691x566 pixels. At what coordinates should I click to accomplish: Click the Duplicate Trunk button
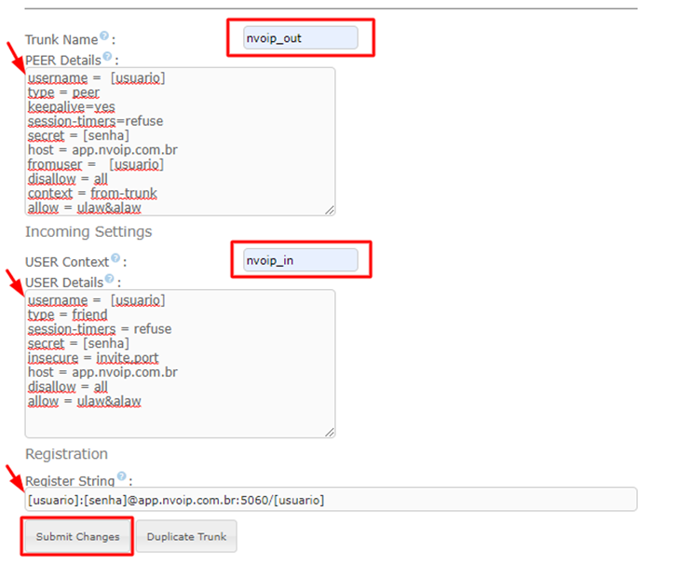click(x=186, y=537)
